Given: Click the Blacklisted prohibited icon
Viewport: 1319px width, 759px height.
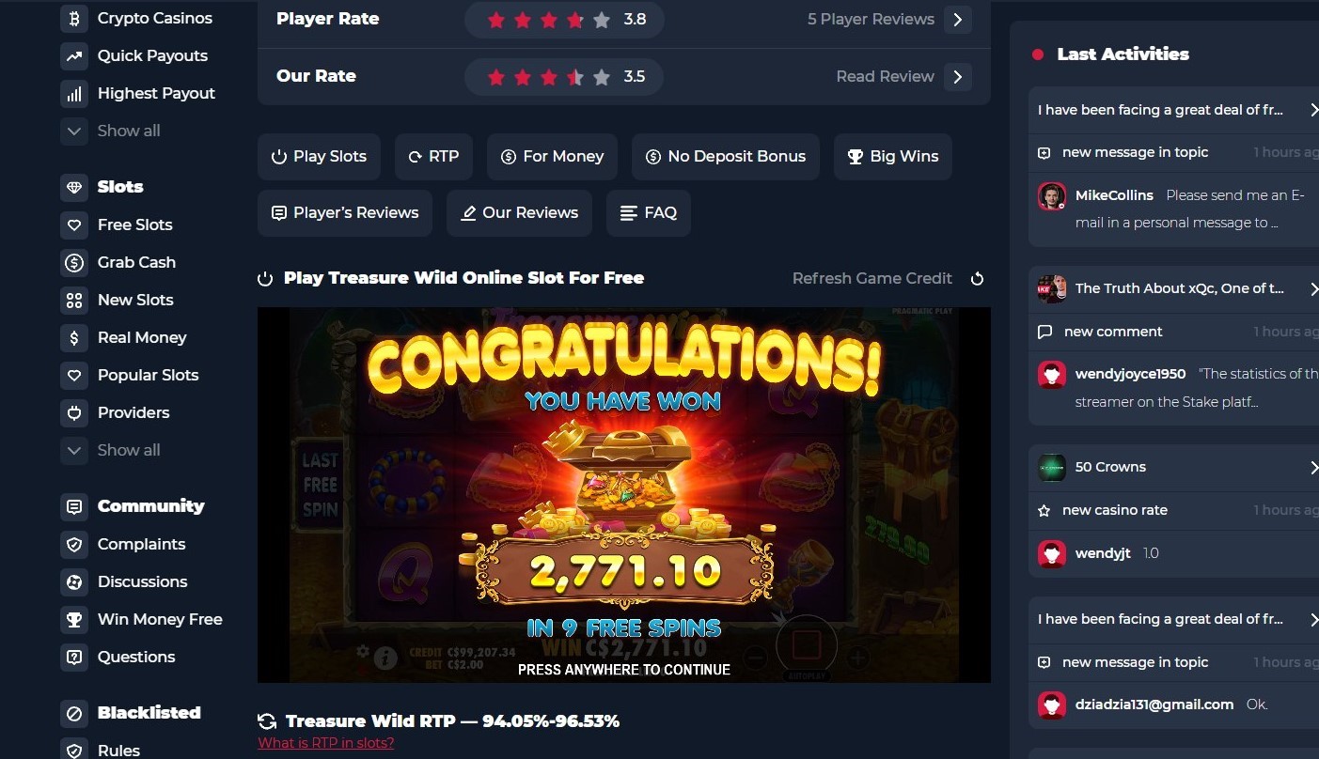Looking at the screenshot, I should [74, 713].
